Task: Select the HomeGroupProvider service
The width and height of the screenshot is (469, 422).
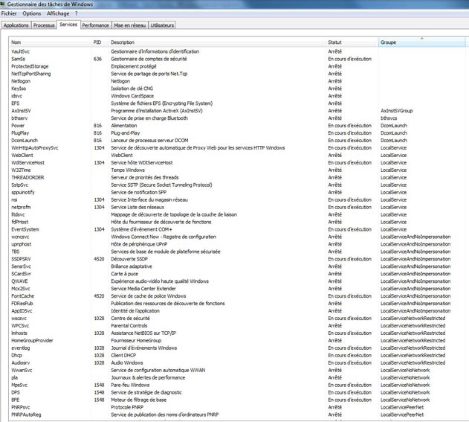Action: [x=32, y=341]
